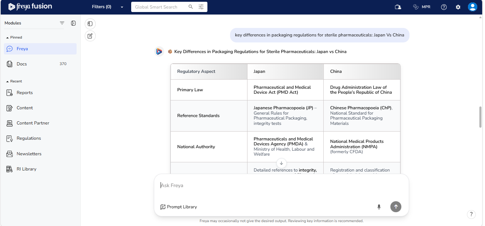Open the Regulations module

(x=29, y=138)
